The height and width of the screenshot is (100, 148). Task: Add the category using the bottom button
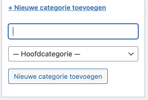pos(58,76)
